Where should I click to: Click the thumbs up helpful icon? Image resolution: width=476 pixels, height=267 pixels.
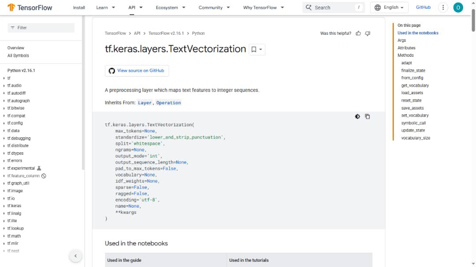tap(358, 33)
